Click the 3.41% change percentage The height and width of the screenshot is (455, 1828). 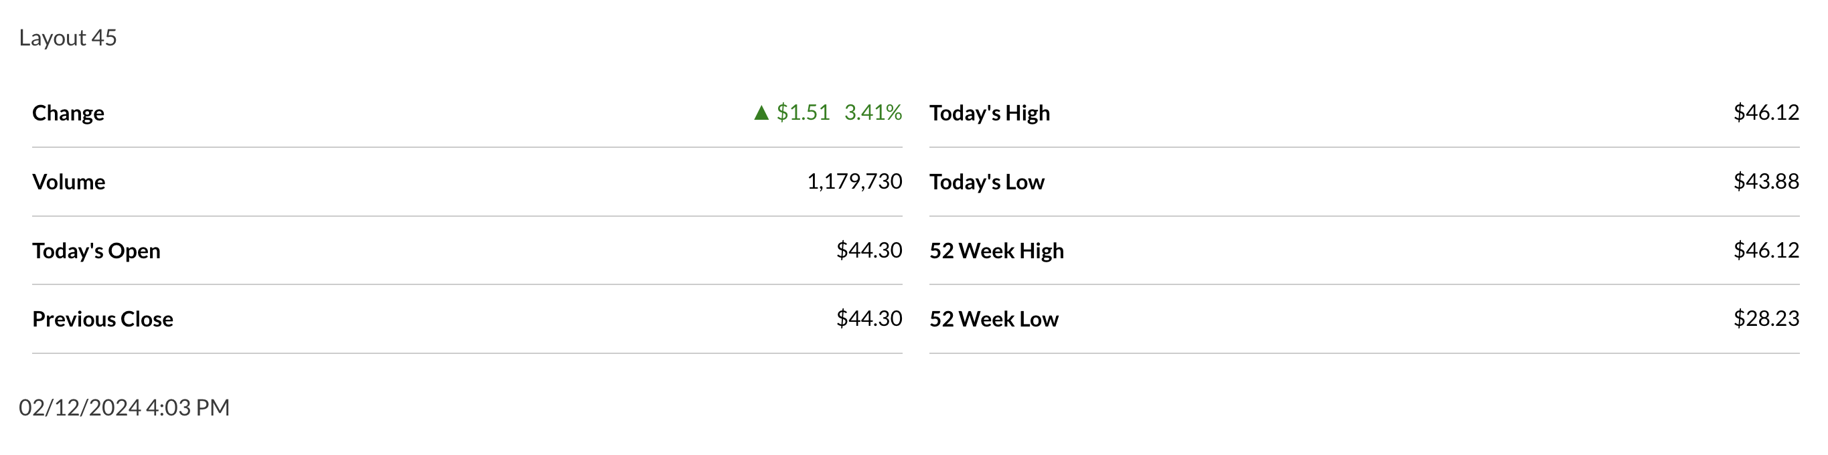click(873, 112)
